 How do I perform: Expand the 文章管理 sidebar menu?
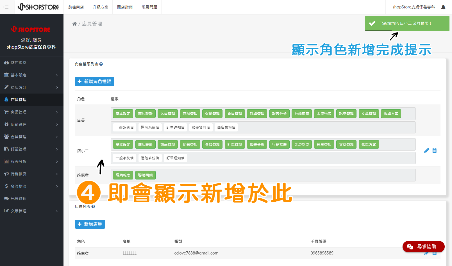[32, 211]
